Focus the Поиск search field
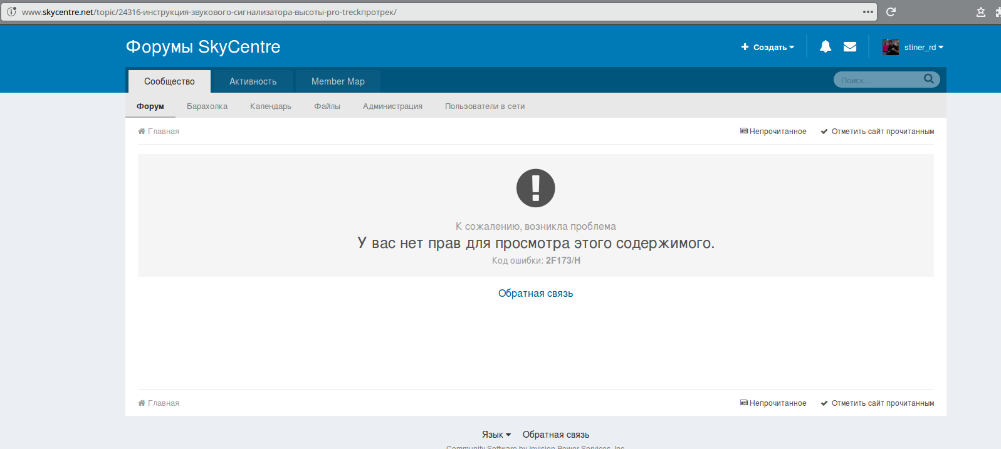The height and width of the screenshot is (449, 1001). [879, 80]
